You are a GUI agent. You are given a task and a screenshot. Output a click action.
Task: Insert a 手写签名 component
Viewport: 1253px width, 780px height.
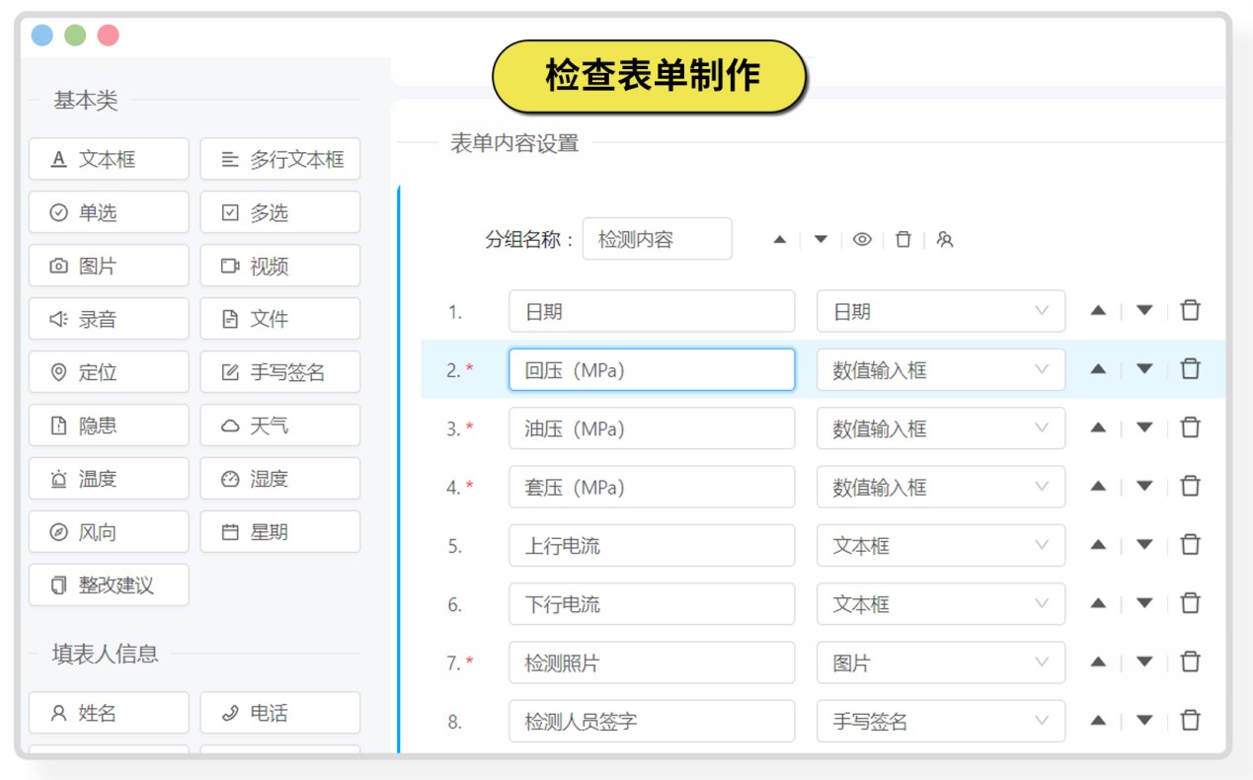click(x=280, y=372)
